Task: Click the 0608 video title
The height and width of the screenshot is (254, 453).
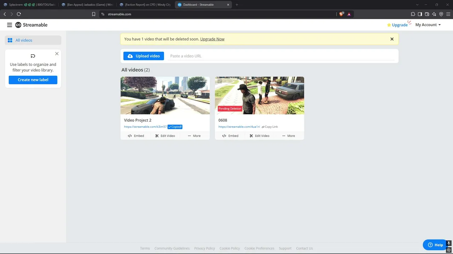Action: 223,120
